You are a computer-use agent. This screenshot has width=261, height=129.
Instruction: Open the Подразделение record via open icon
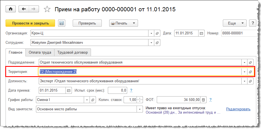pos(250,62)
